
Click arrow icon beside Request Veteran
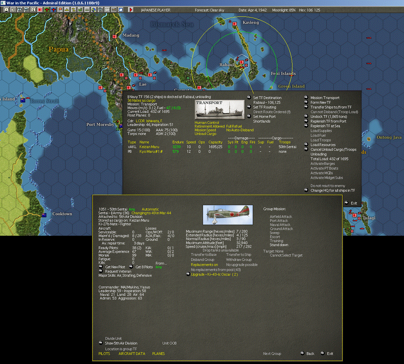point(100,271)
